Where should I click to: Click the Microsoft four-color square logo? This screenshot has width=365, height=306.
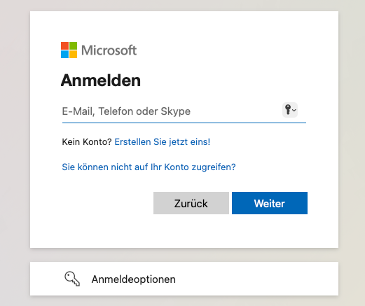point(69,50)
